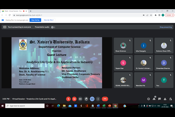Switch to the Meet Virtual Session tab
The image size is (175, 117).
click(14, 11)
